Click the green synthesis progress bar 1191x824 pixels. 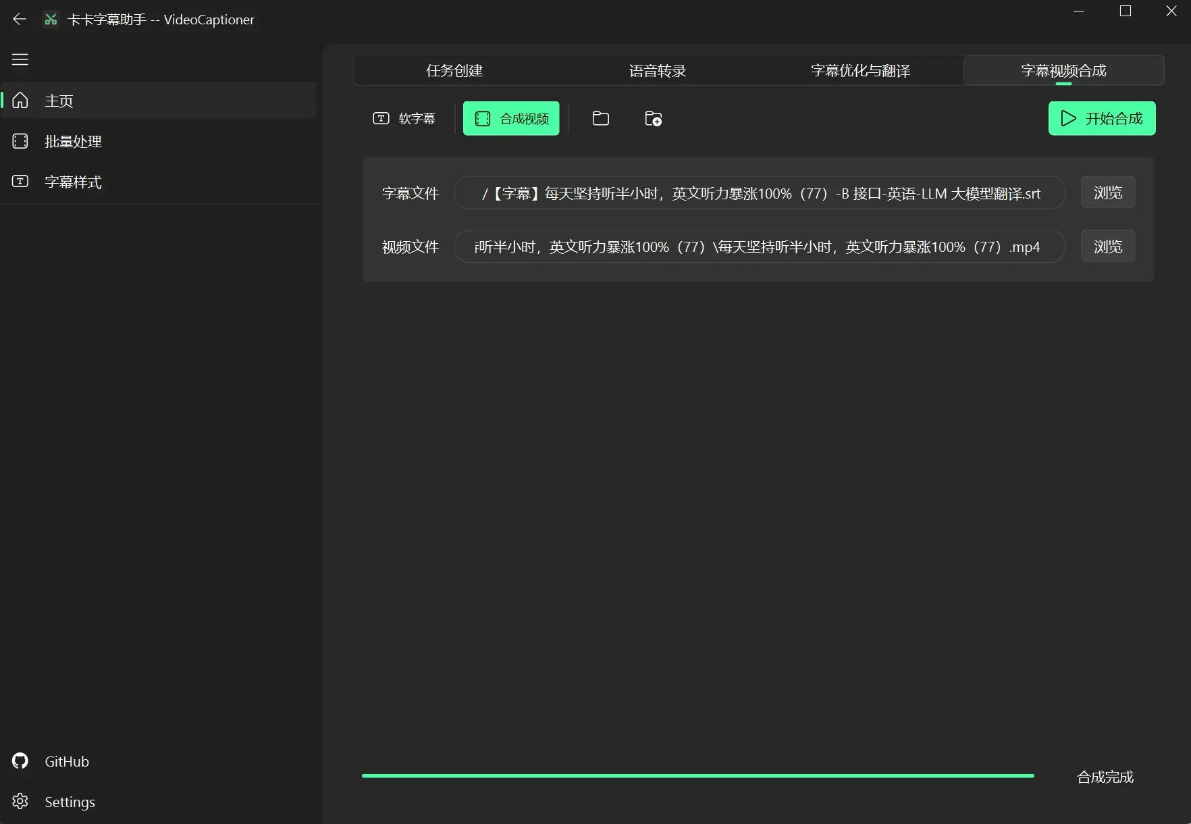[x=697, y=775]
